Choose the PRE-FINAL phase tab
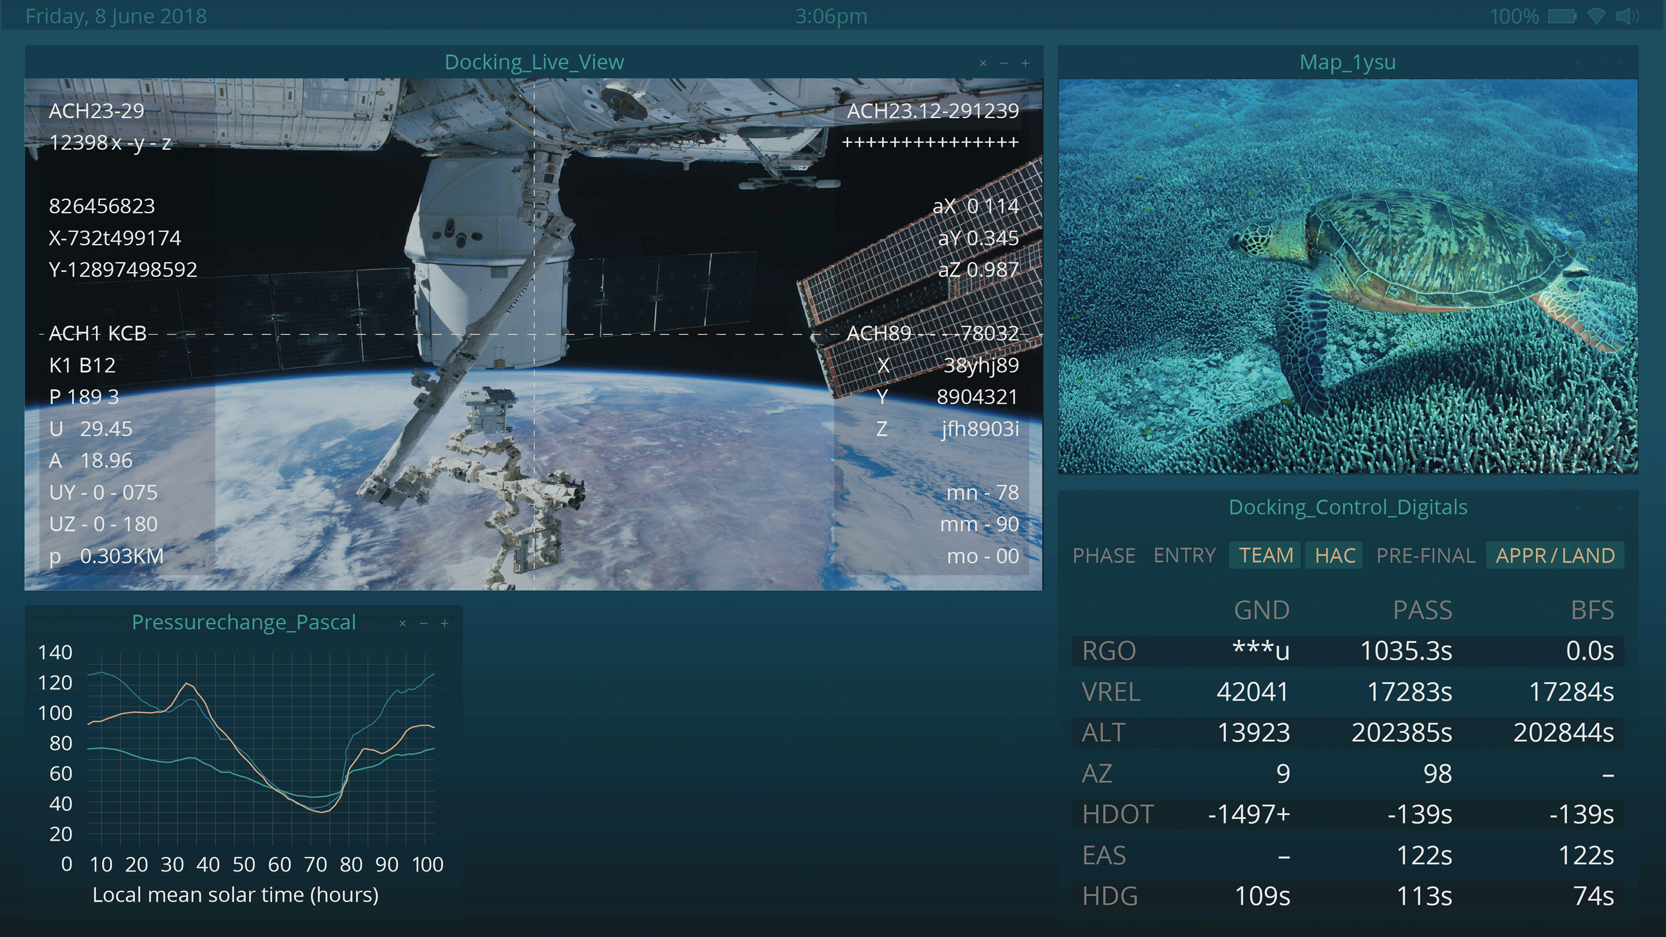The image size is (1666, 937). click(1425, 555)
